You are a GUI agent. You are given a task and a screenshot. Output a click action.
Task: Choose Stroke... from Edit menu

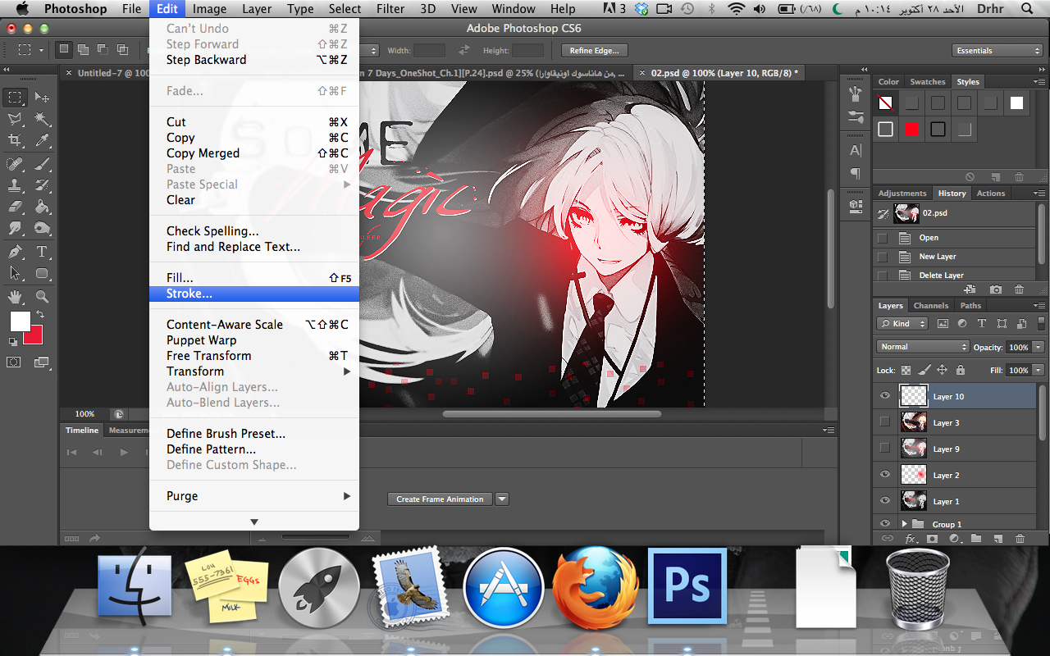click(x=254, y=294)
